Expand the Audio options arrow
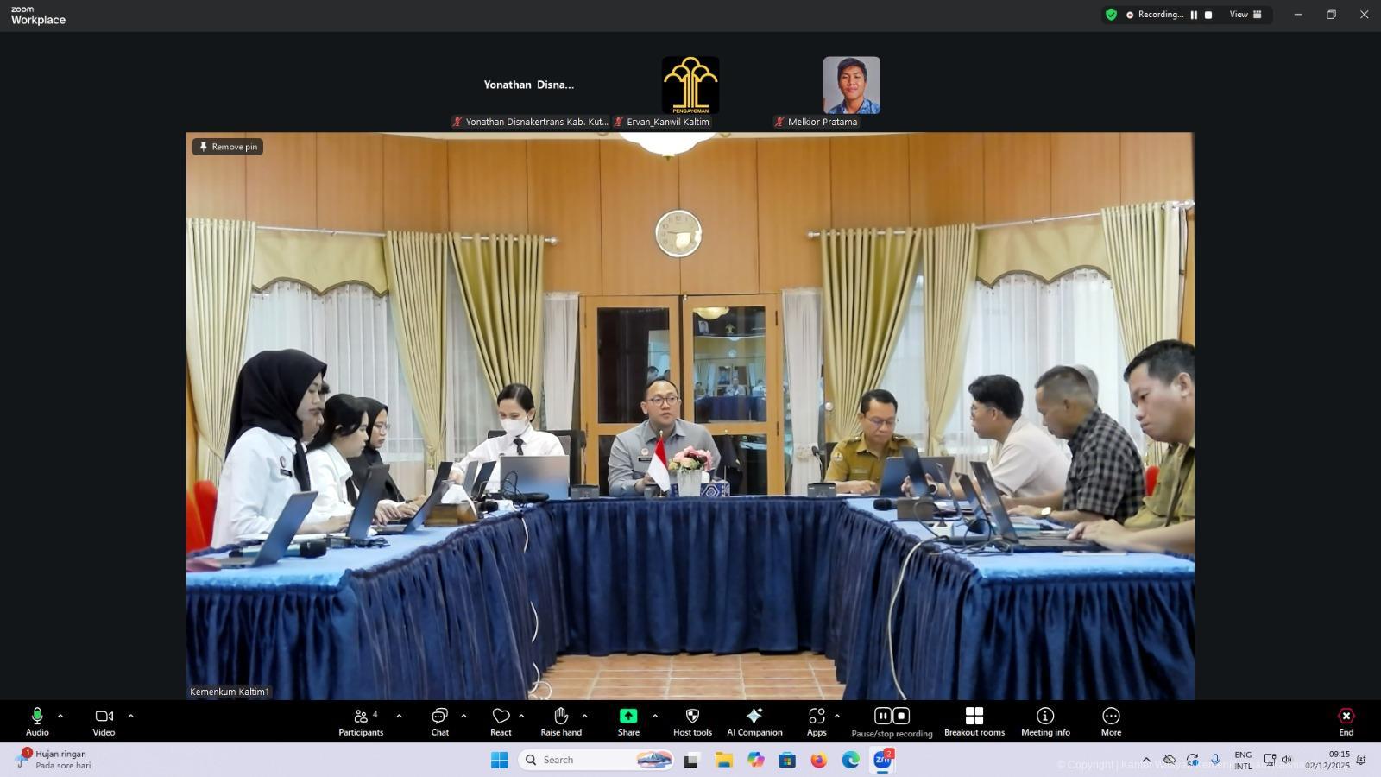Screen dimensions: 1381x777 (x=60, y=716)
